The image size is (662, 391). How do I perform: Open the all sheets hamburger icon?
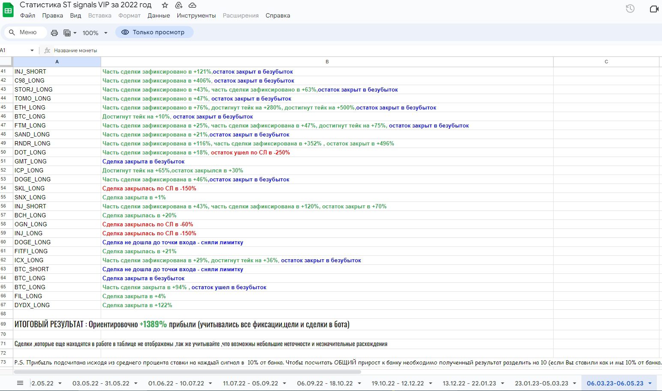[20, 383]
